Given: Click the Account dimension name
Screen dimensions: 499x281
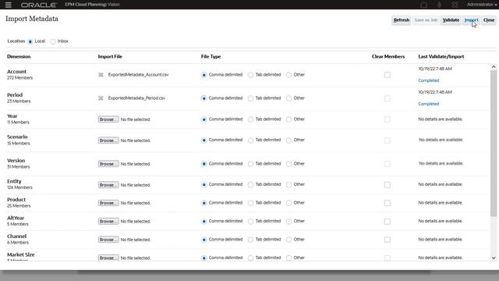Looking at the screenshot, I should point(16,72).
